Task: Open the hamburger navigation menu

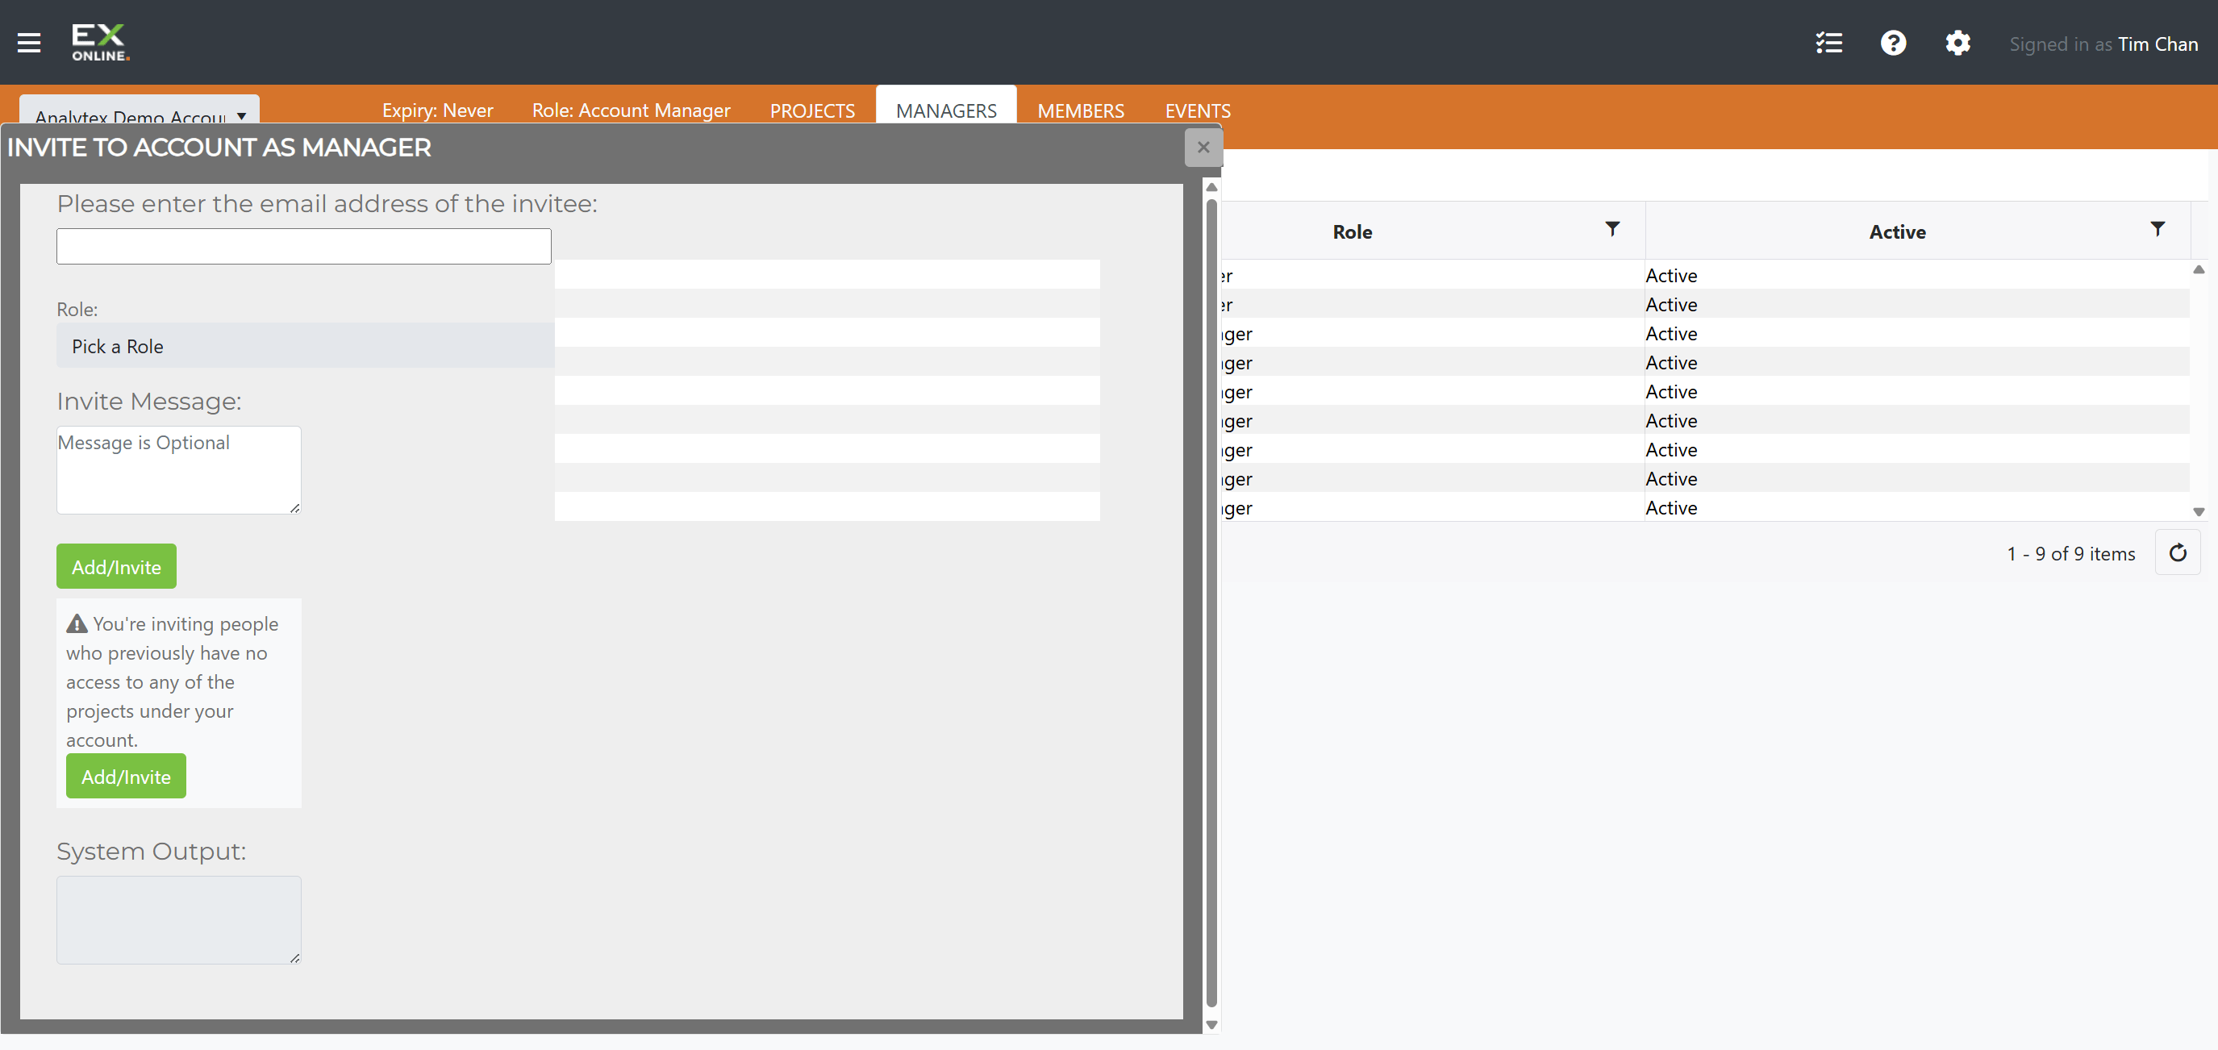Action: point(29,43)
